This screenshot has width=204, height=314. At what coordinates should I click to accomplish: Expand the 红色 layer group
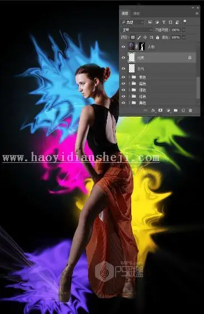[x=130, y=96]
